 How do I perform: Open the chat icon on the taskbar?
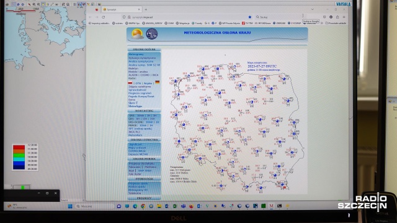tap(119, 206)
